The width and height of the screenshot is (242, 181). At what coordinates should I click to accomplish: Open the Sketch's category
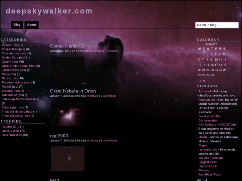point(7,91)
